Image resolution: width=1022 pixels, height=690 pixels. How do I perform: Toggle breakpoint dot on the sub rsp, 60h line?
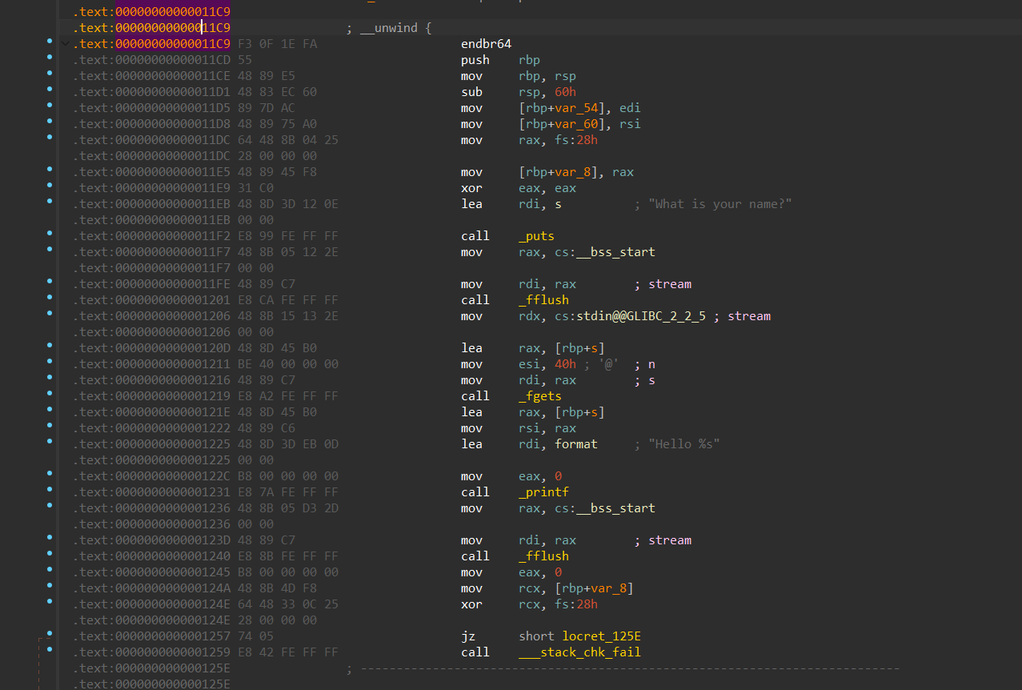50,89
